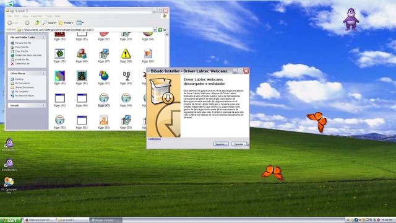Toggle the Folders pane button
The width and height of the screenshot is (396, 223).
pos(66,23)
